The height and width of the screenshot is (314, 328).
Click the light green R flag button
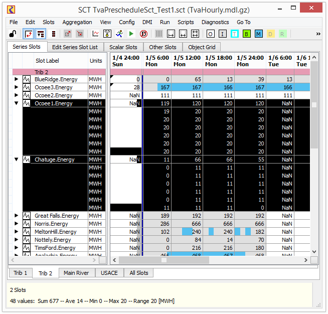[282, 34]
